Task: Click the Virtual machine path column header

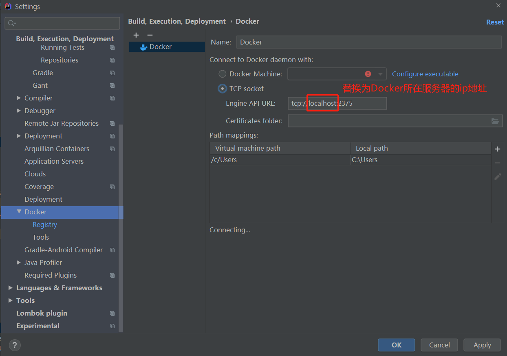Action: coord(280,148)
